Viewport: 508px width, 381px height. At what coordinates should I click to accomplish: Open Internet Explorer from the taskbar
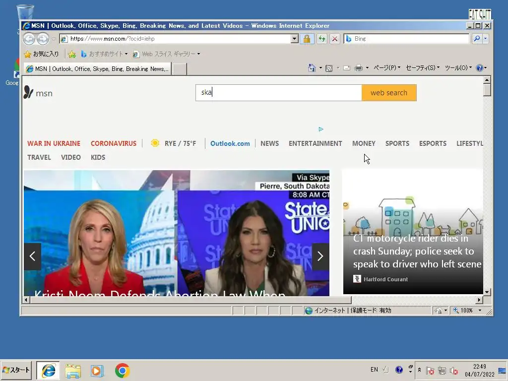pos(48,371)
